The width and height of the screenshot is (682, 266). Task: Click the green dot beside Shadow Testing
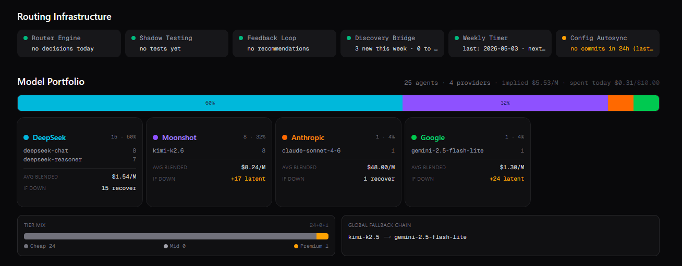[x=133, y=38]
